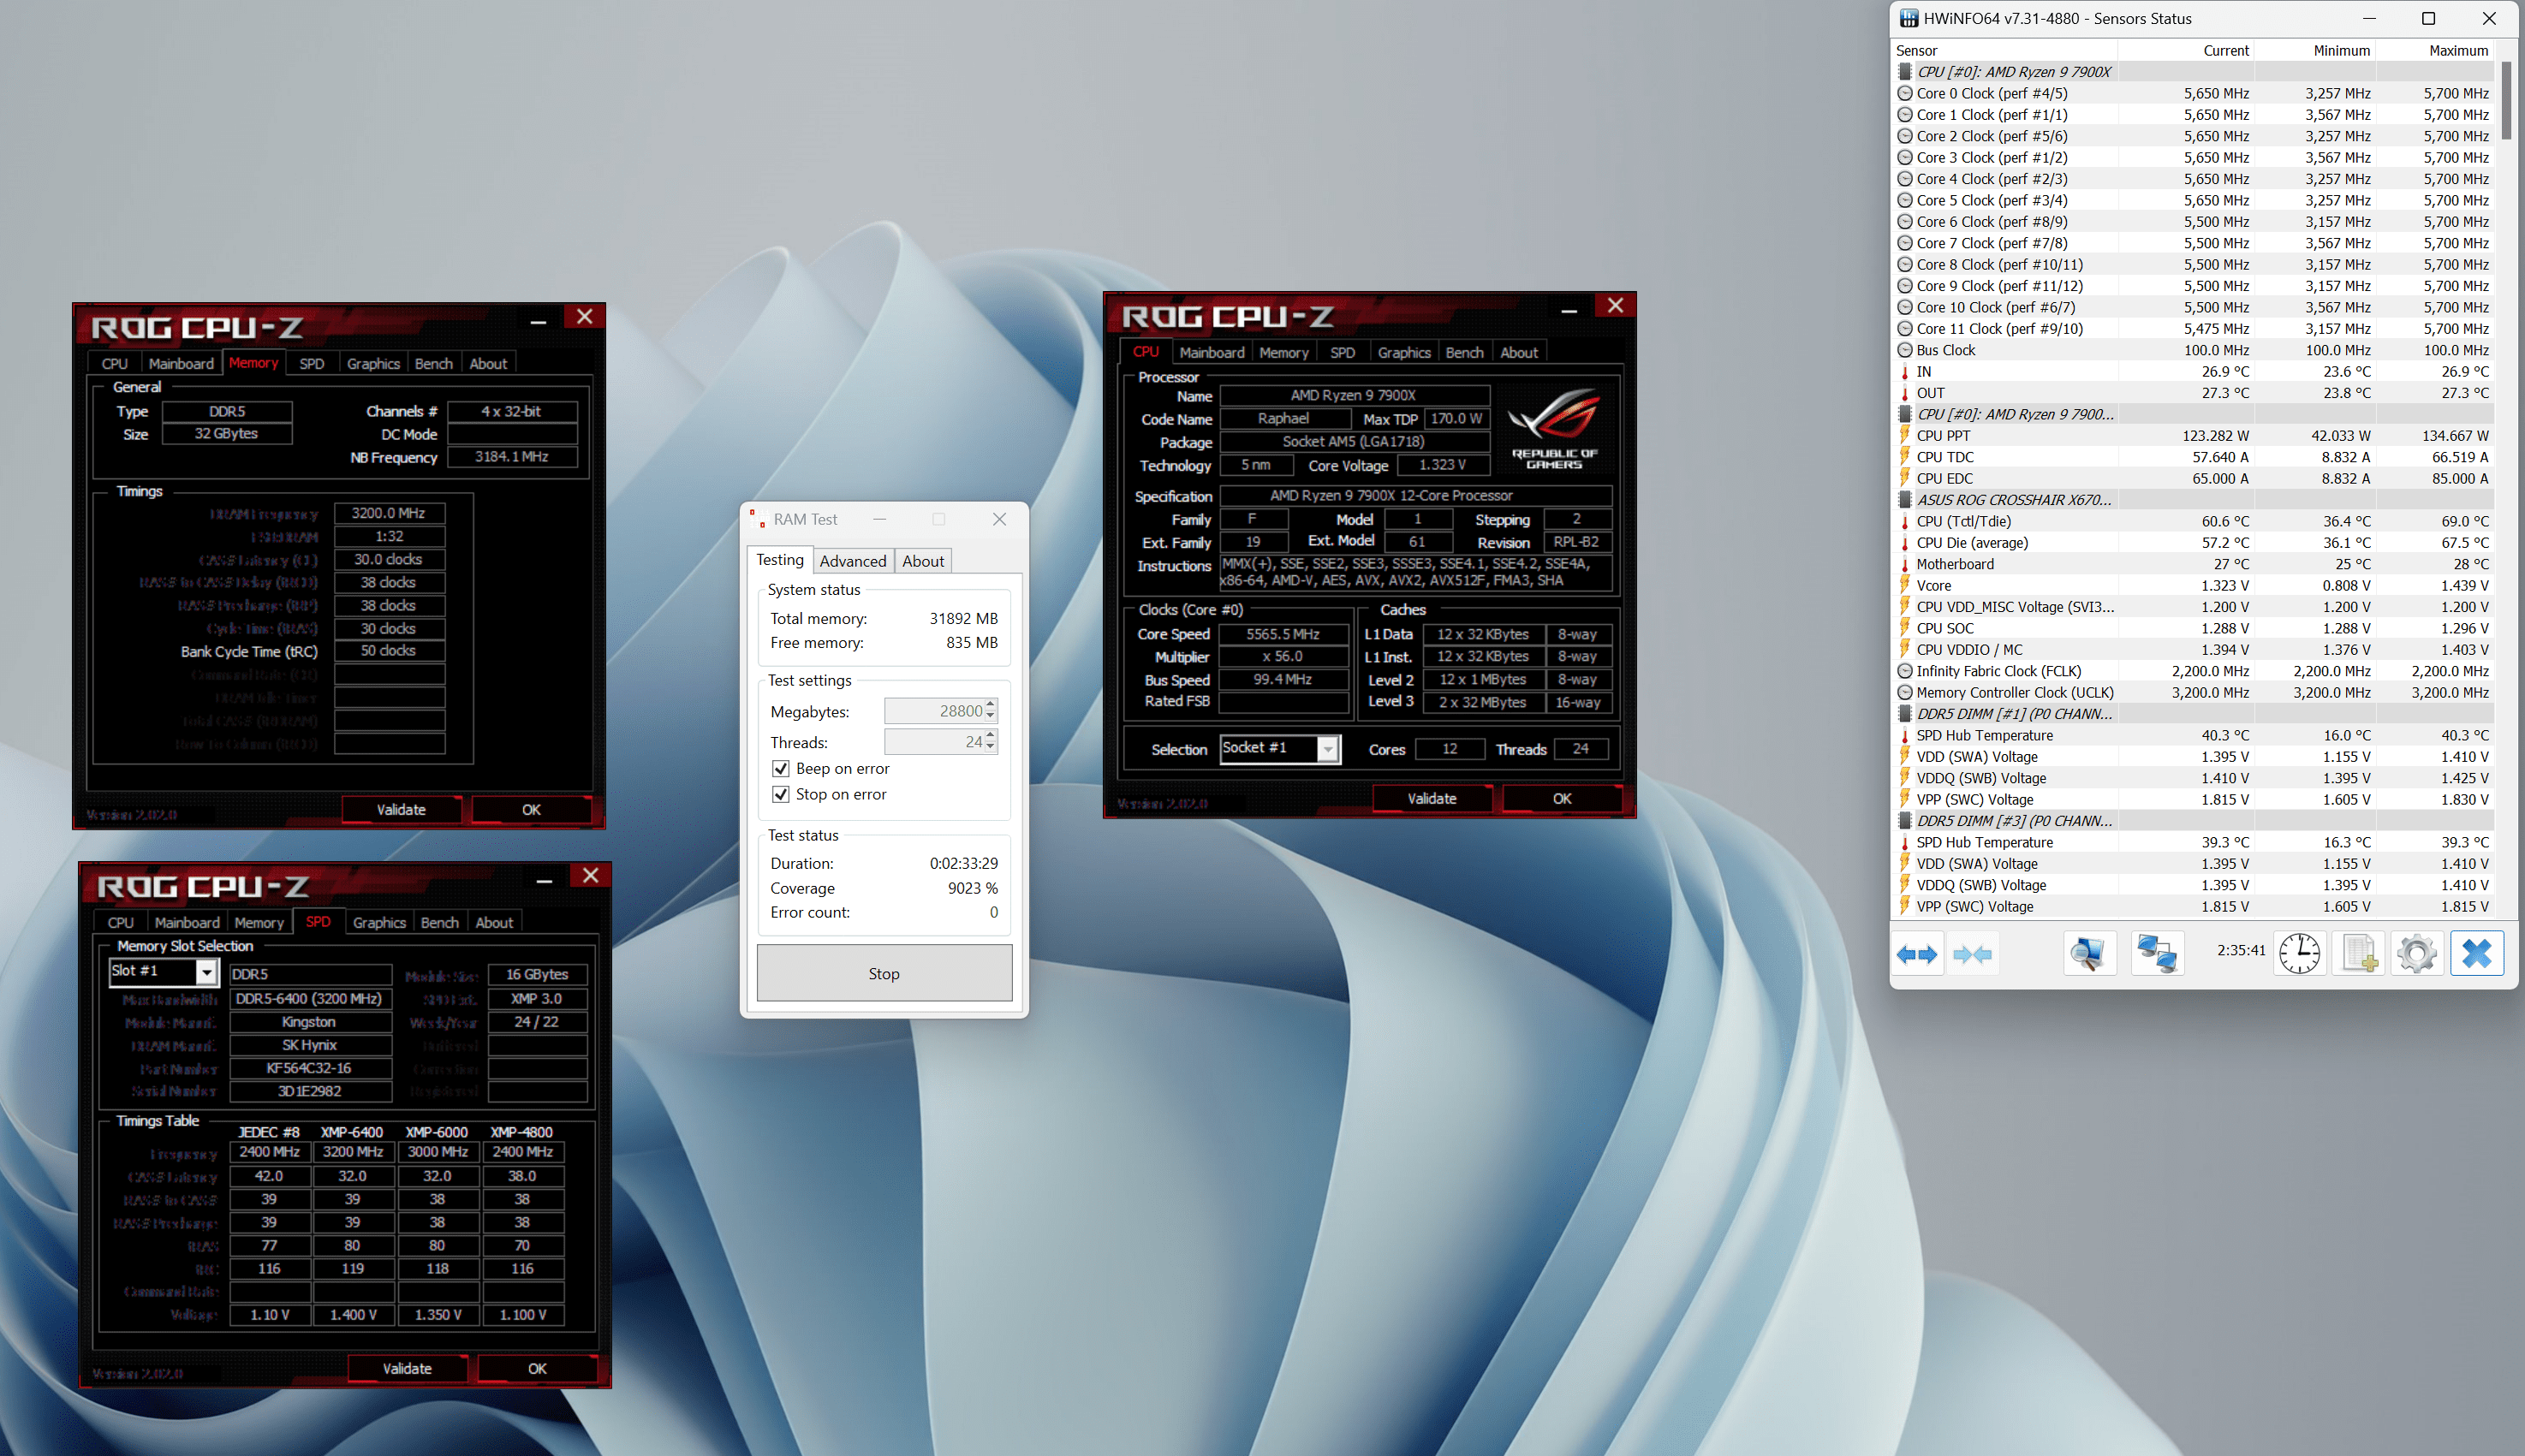Screen dimensions: 2525x1456
Task: Click the collapse columns arrows icon in HWiNFO
Action: [1972, 954]
